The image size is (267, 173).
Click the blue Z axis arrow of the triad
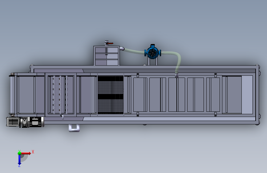[x=19, y=160]
